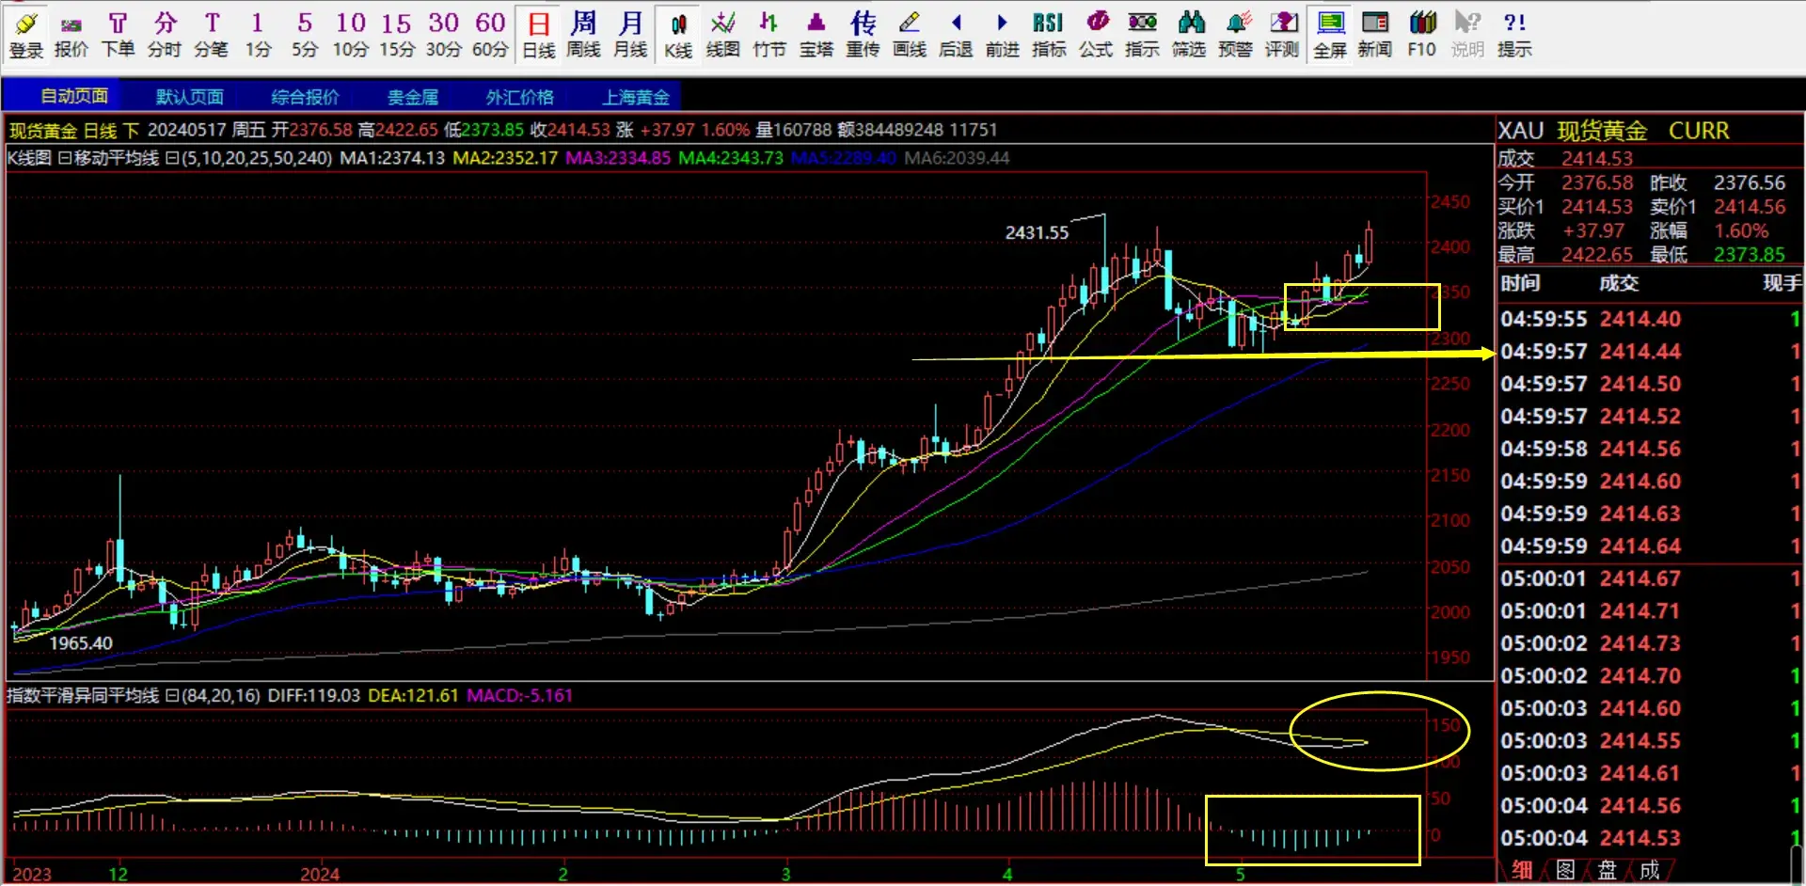Image resolution: width=1806 pixels, height=886 pixels.
Task: Click the 1965.40 low price label
Action: click(x=81, y=643)
